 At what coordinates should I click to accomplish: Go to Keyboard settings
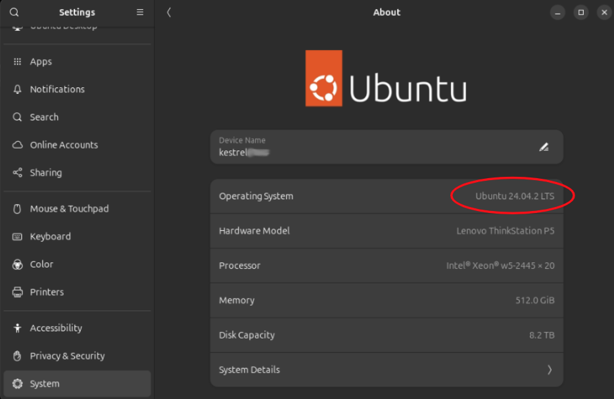(x=77, y=237)
